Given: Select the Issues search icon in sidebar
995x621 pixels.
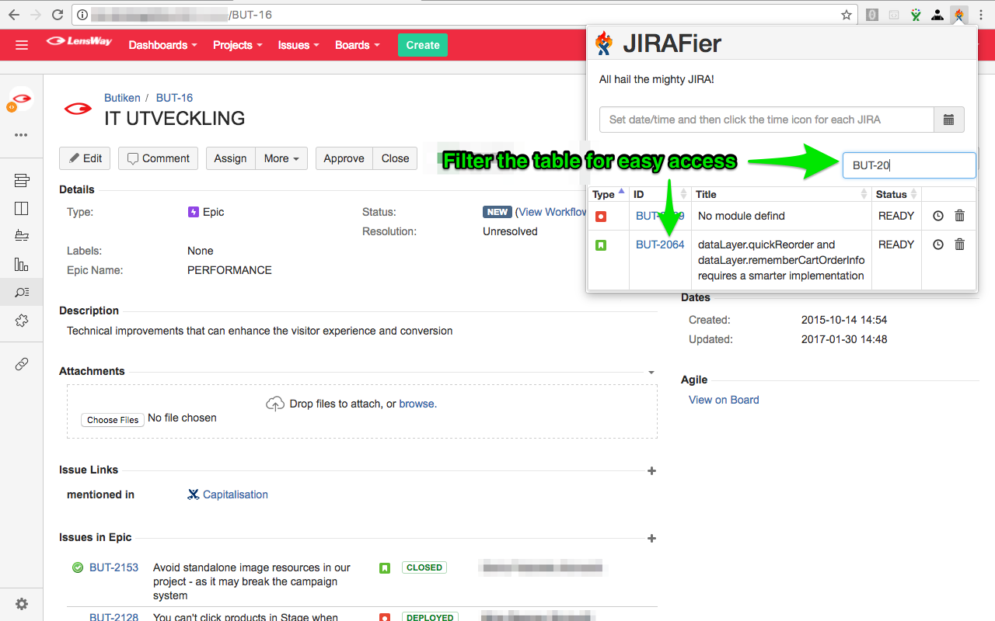Looking at the screenshot, I should click(x=22, y=293).
